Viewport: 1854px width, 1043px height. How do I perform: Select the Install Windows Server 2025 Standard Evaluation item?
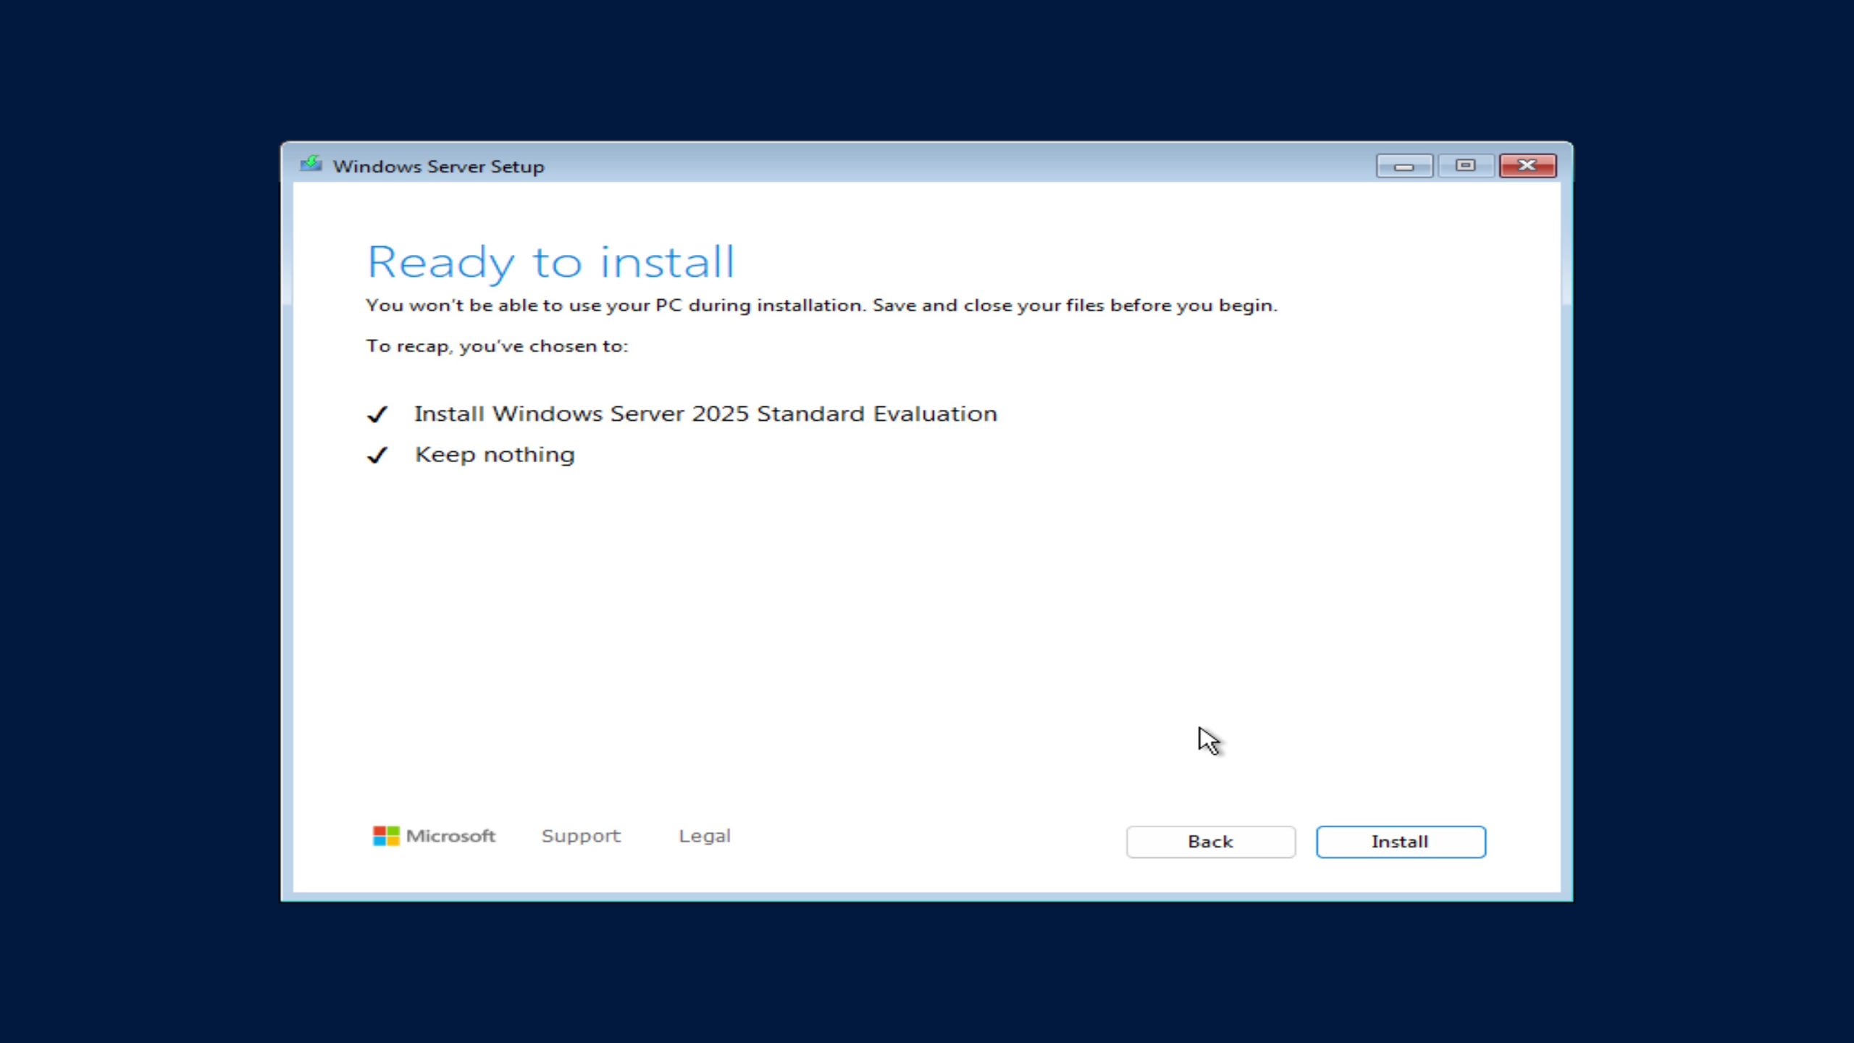705,414
